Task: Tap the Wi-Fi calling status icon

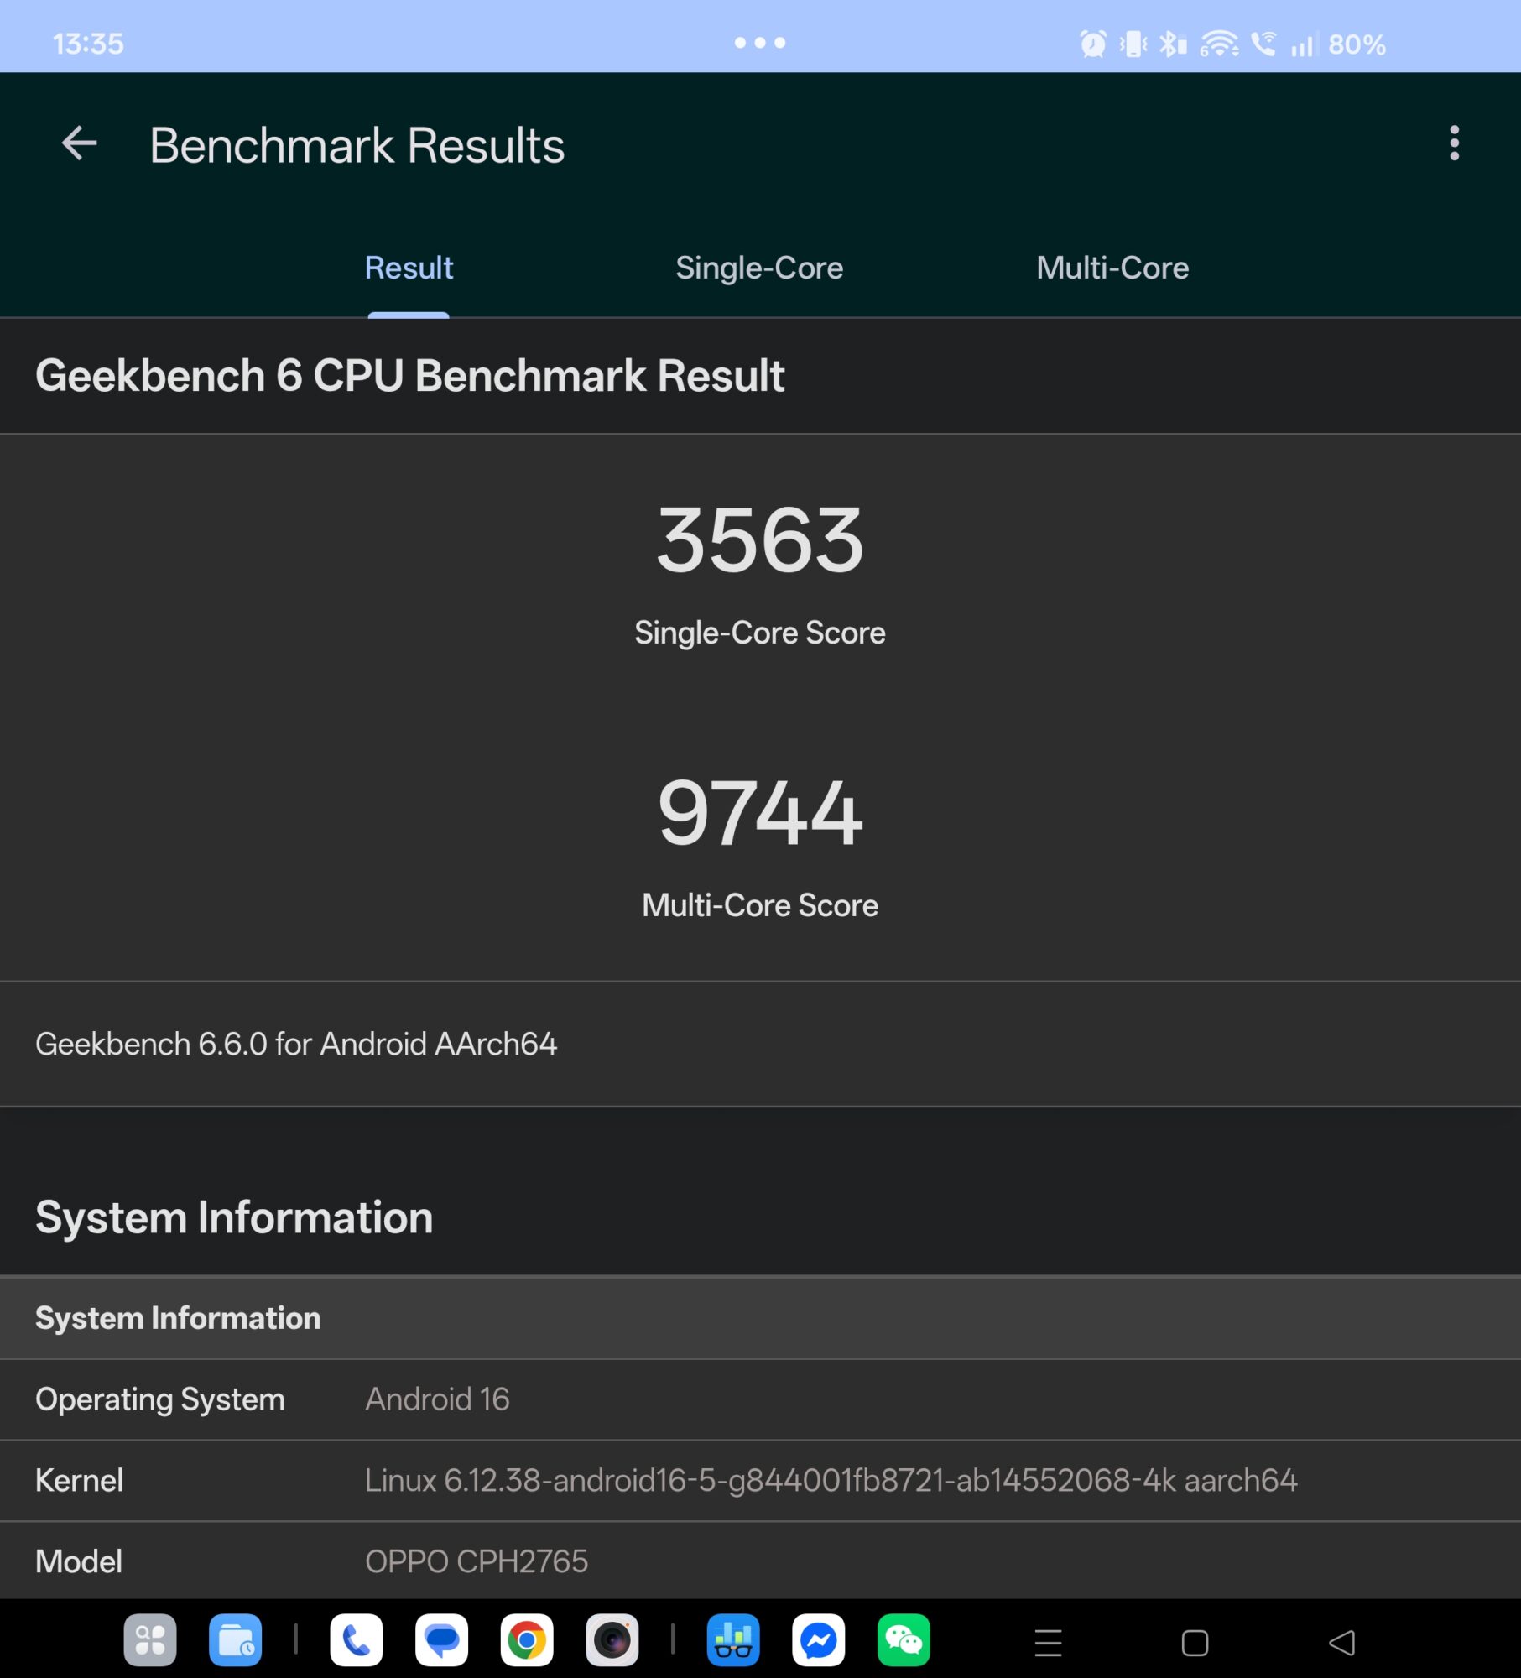Action: pyautogui.click(x=1263, y=44)
